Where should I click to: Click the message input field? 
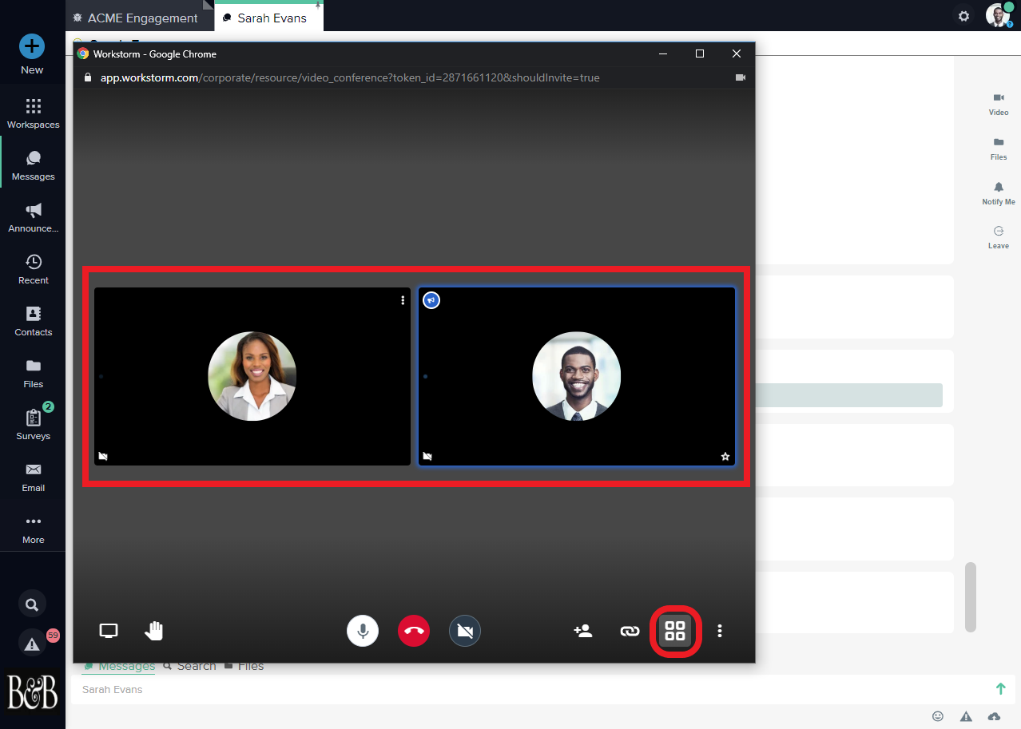[527, 689]
